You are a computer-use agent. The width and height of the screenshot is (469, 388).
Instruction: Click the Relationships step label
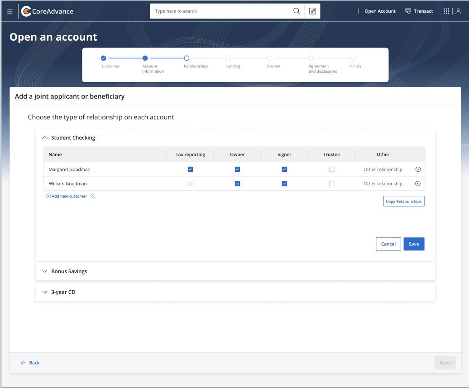click(196, 66)
